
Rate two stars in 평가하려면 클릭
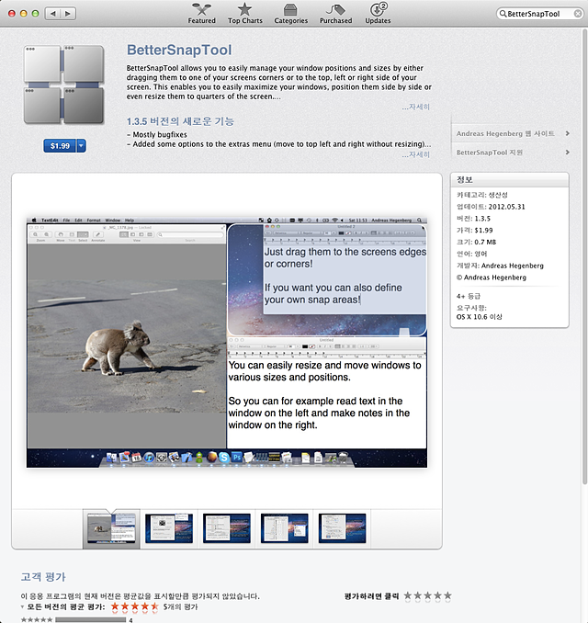(417, 595)
